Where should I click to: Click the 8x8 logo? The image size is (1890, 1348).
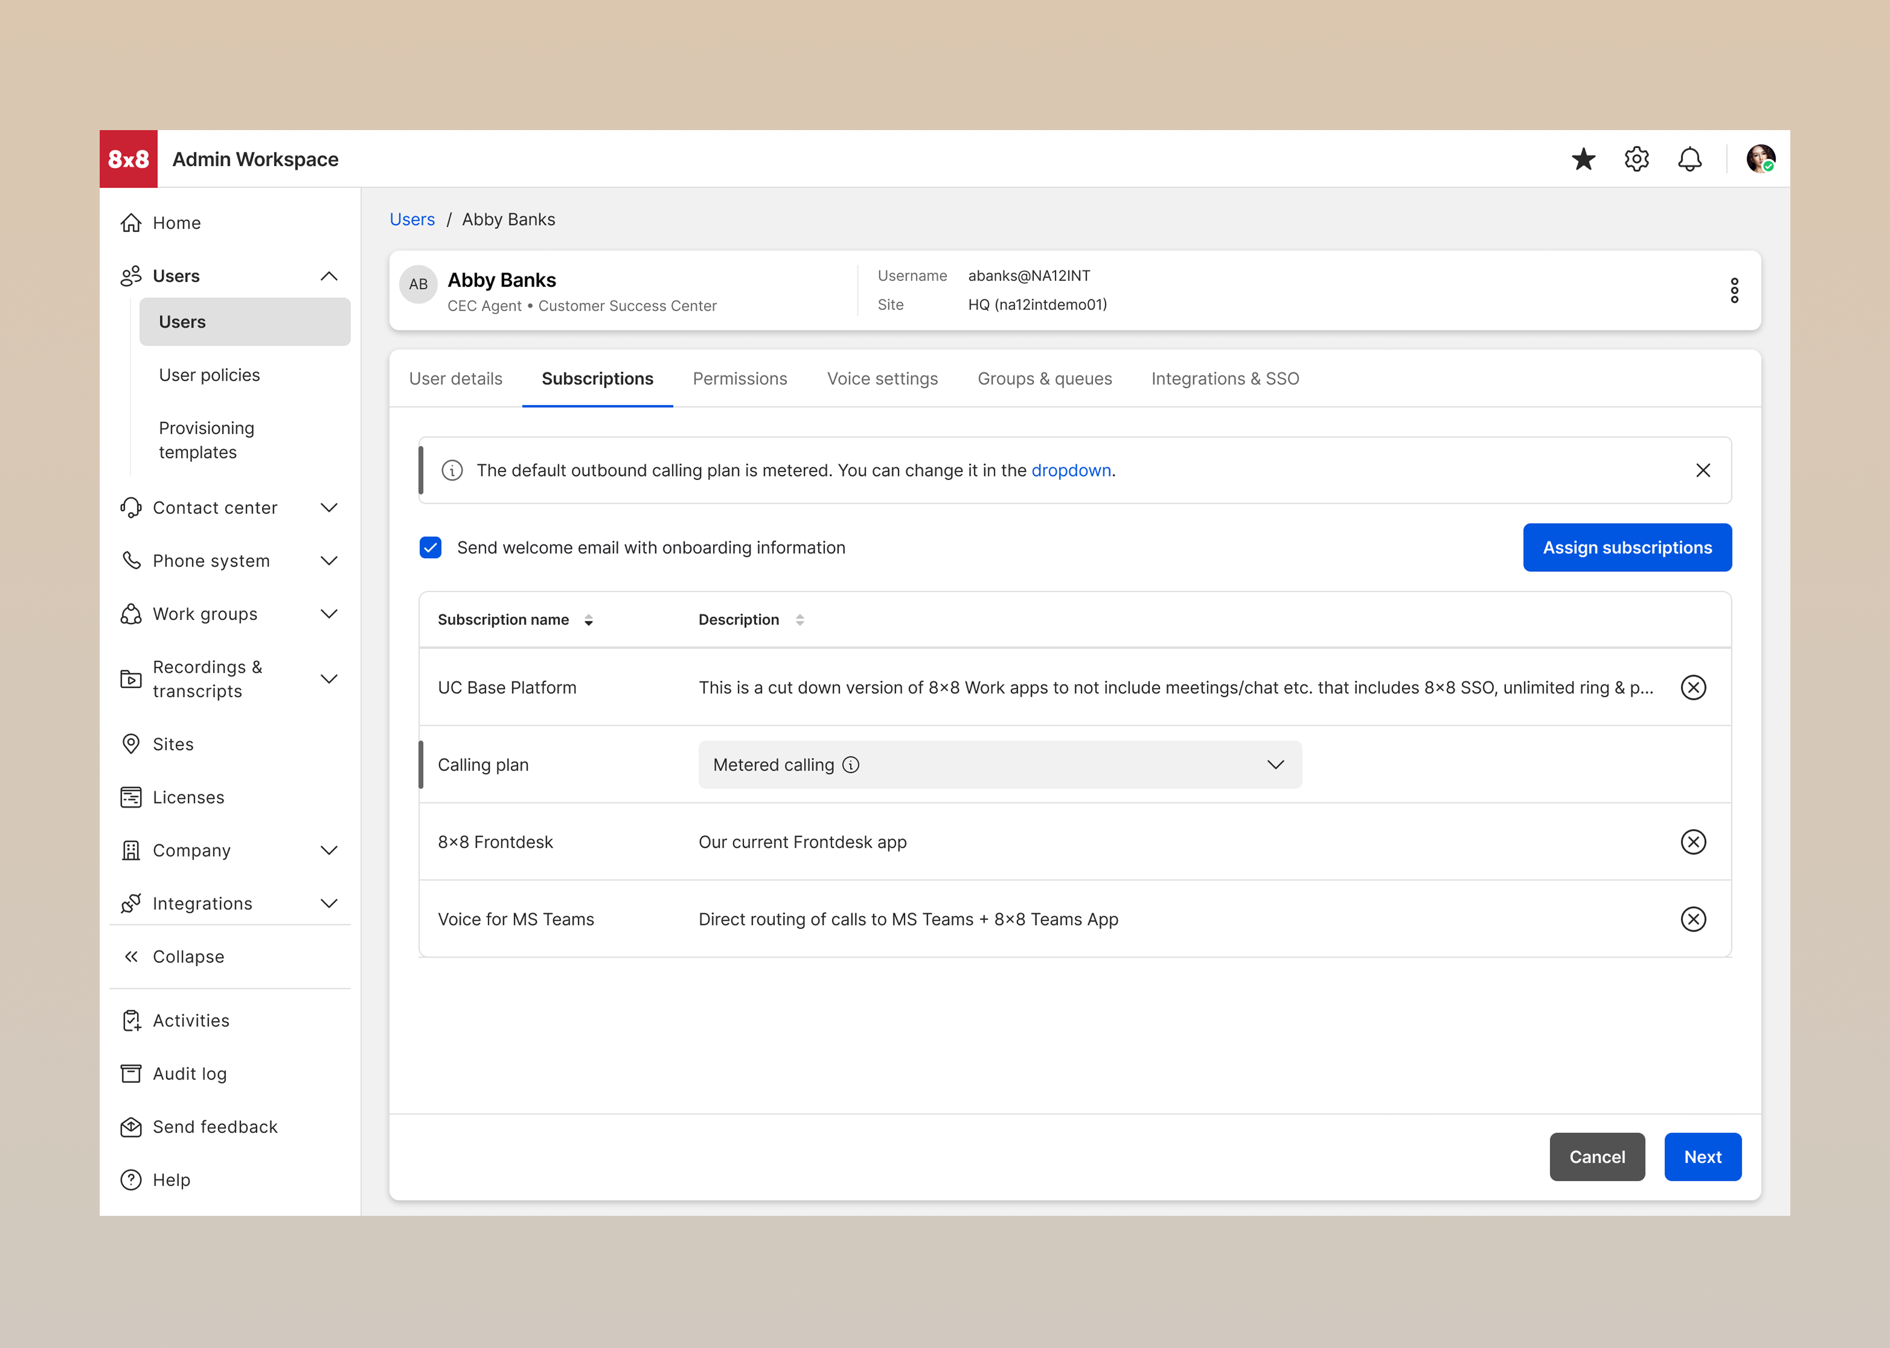(x=129, y=159)
